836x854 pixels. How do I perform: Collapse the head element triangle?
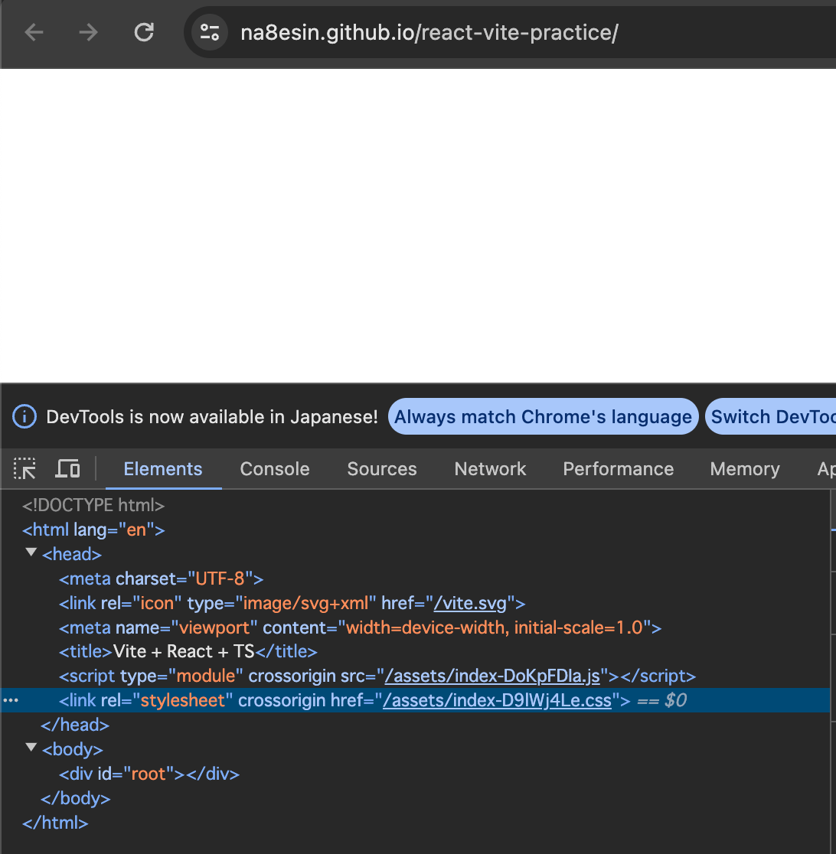(x=31, y=552)
